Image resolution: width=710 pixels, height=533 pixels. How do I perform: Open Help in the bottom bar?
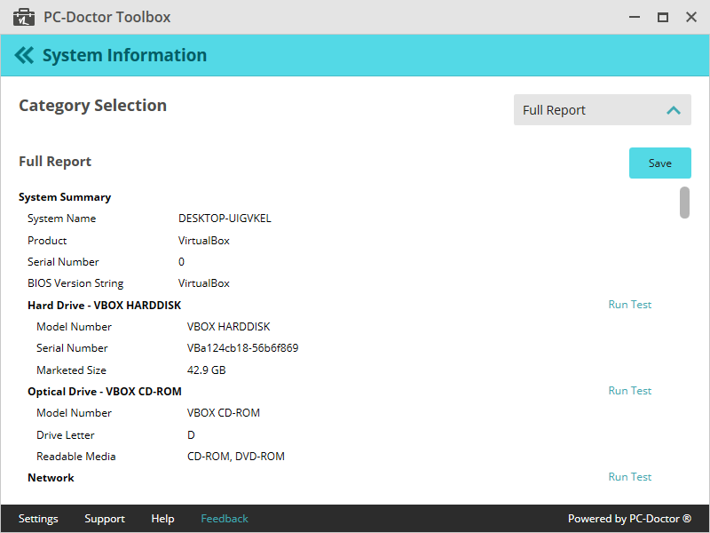click(x=162, y=519)
